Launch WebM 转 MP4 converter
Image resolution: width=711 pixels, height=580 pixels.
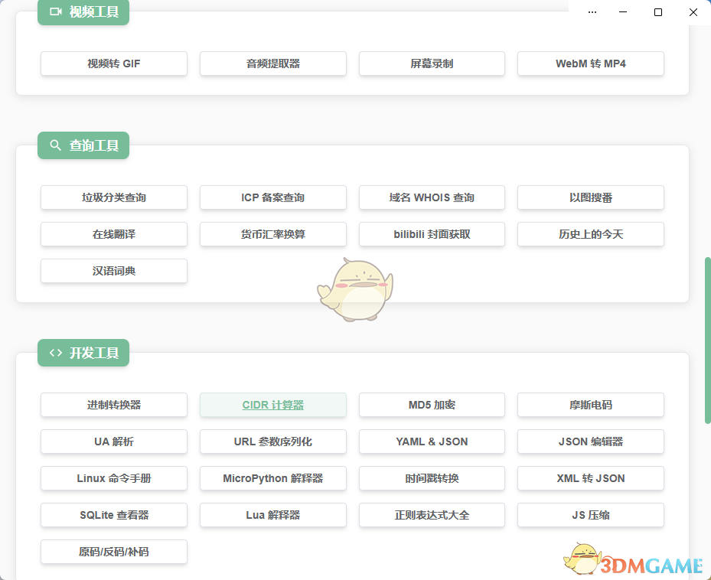(590, 64)
